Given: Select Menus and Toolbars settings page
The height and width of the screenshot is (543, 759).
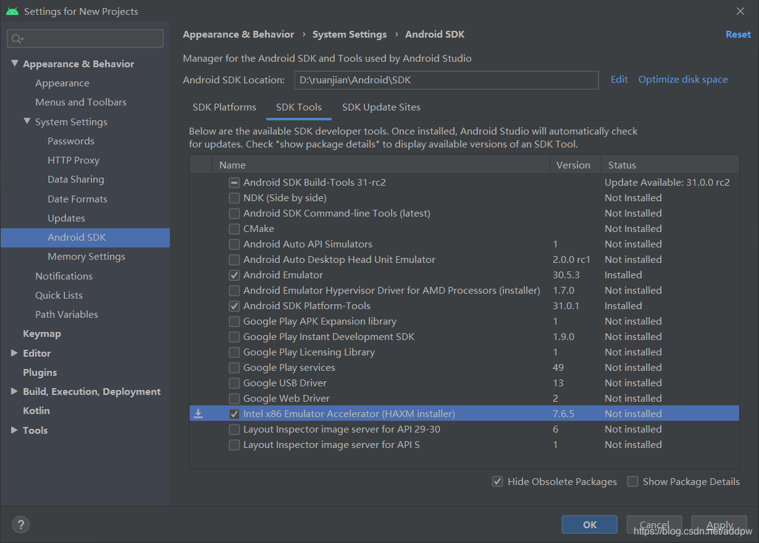Looking at the screenshot, I should coord(81,102).
